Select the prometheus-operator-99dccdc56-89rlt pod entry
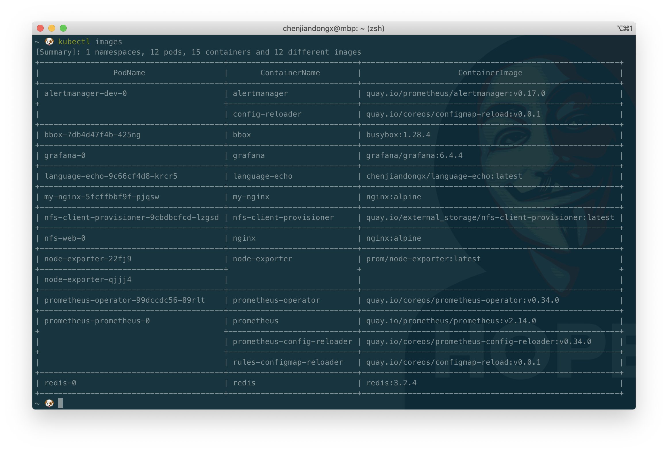The height and width of the screenshot is (452, 668). pos(124,300)
